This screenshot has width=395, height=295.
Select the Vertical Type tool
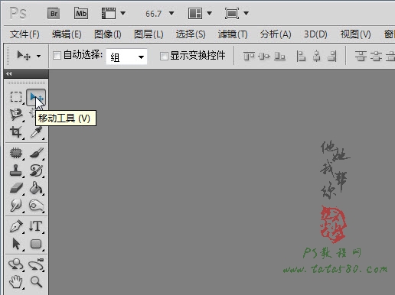click(x=36, y=226)
